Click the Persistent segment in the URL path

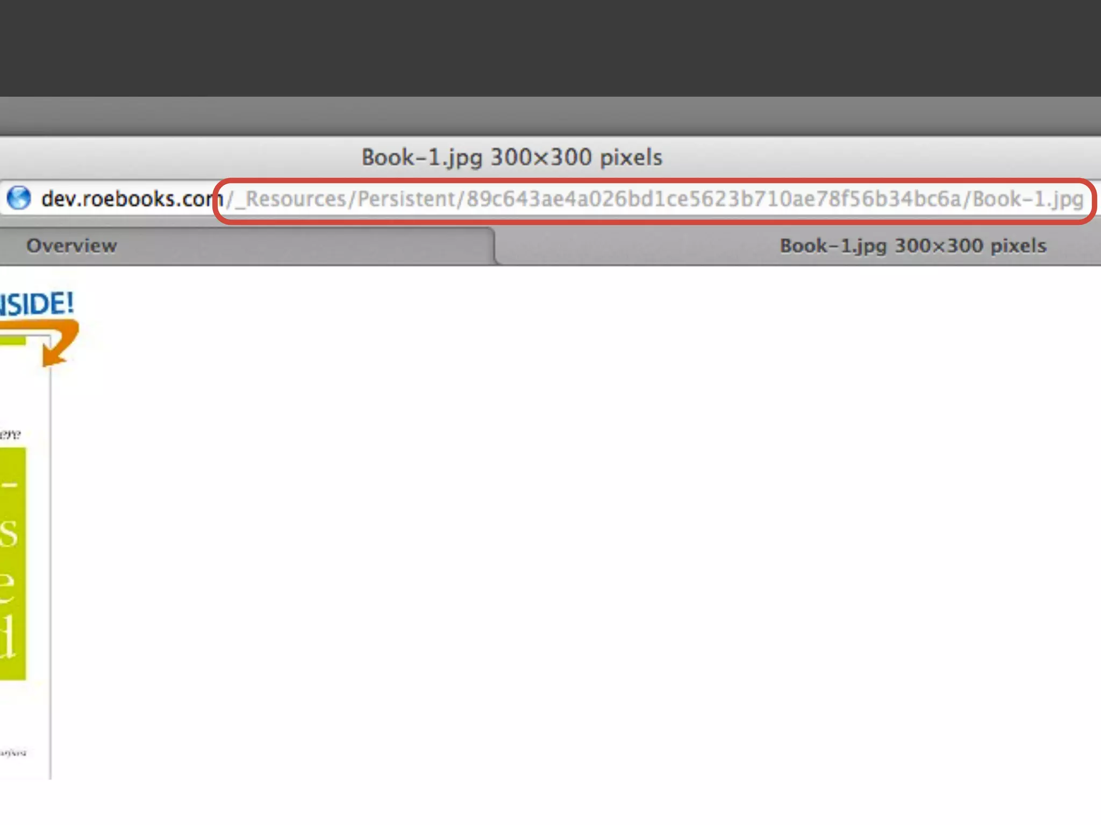click(x=406, y=199)
